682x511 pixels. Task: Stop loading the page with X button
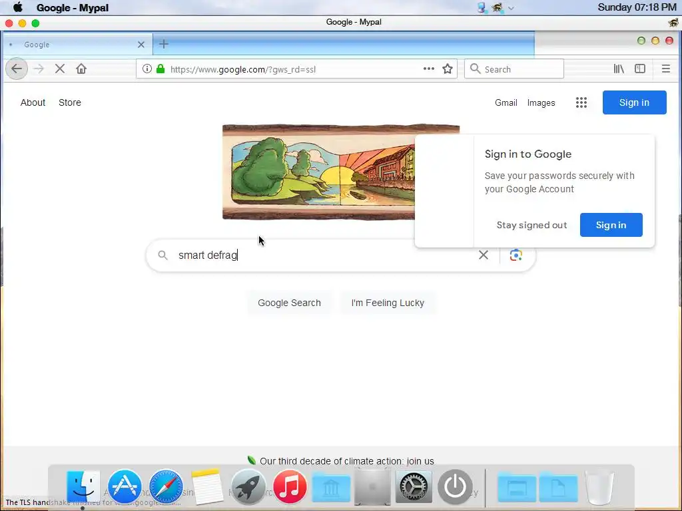tap(60, 69)
